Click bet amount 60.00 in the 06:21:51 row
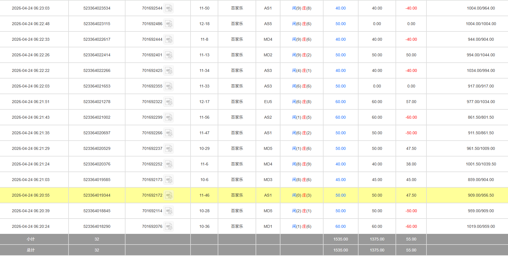Image resolution: width=508 pixels, height=261 pixels. [341, 102]
